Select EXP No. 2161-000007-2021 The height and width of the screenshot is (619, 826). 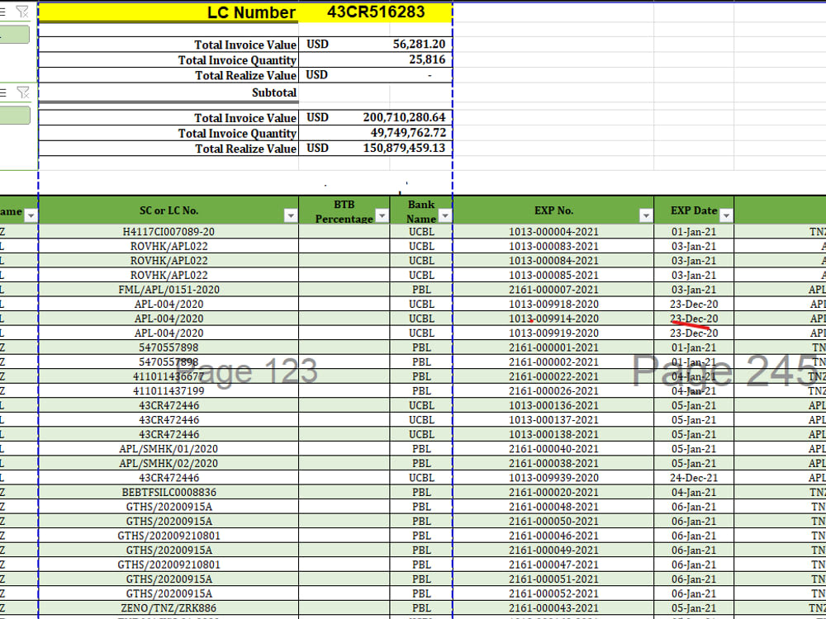pos(553,290)
